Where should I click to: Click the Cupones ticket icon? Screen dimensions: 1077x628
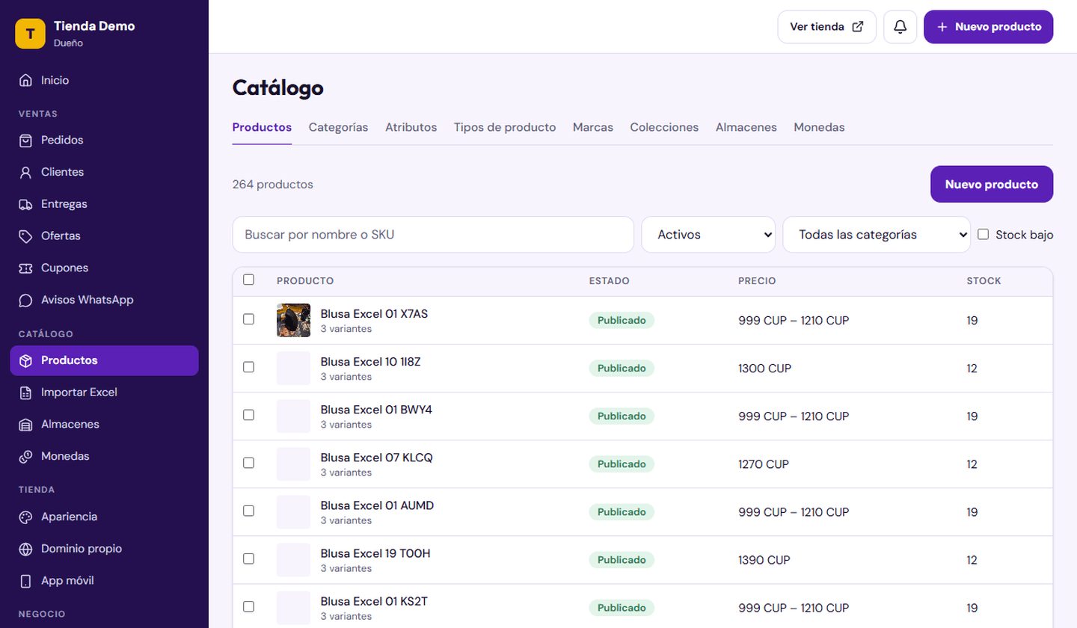tap(26, 268)
